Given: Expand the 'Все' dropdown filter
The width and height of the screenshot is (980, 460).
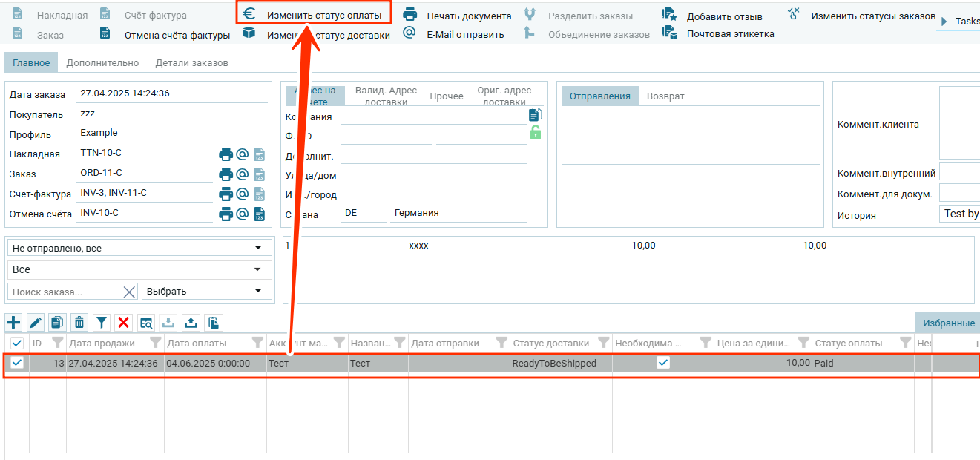Looking at the screenshot, I should coord(139,269).
